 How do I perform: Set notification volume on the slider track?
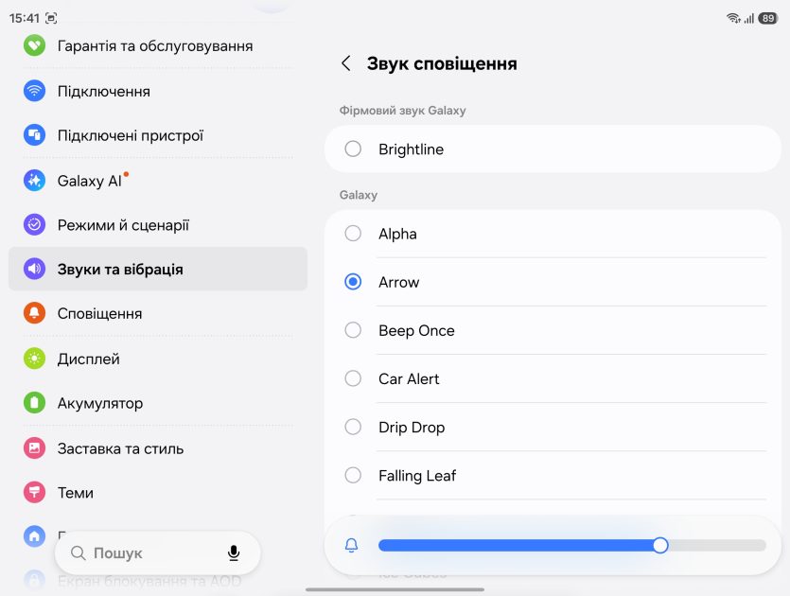[x=572, y=545]
